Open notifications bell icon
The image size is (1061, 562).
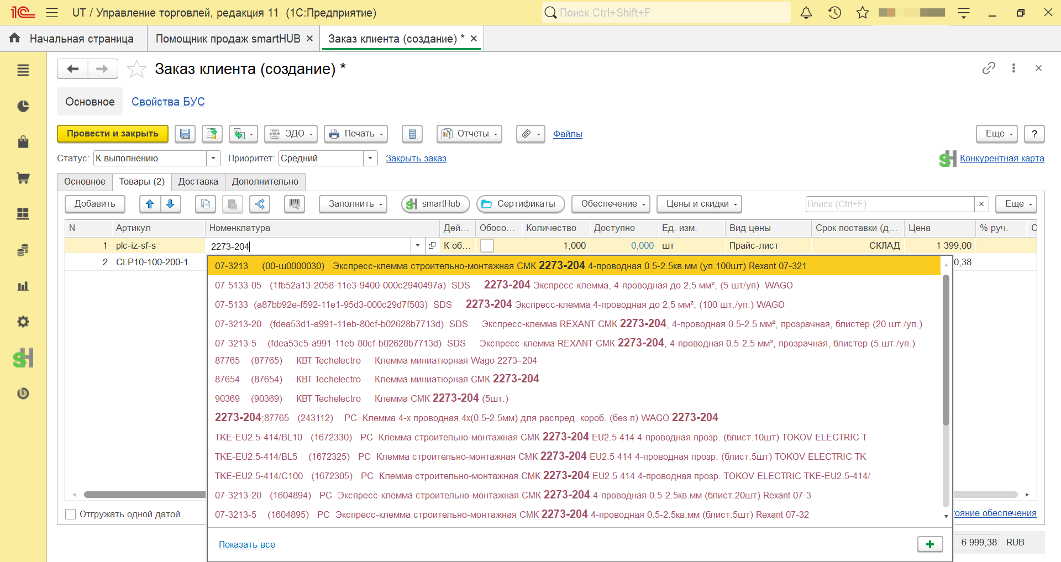pyautogui.click(x=806, y=12)
